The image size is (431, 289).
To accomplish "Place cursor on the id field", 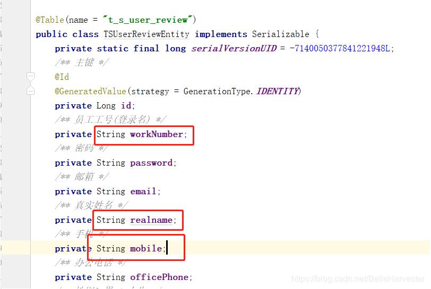I will coord(126,105).
